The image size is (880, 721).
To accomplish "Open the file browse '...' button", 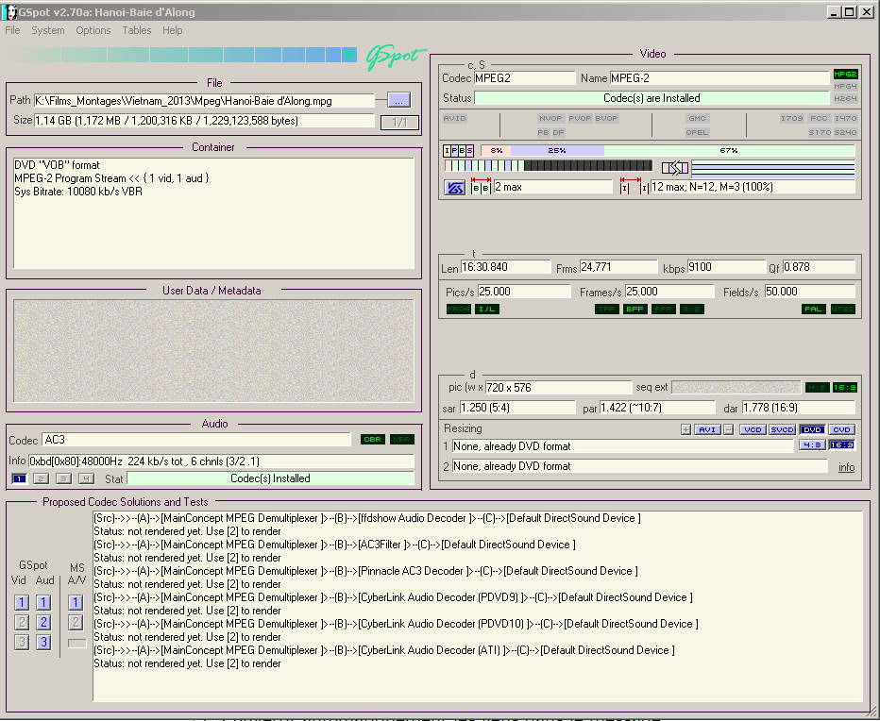I will pyautogui.click(x=398, y=100).
